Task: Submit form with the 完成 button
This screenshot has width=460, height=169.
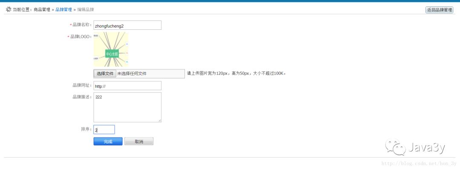Action: coord(108,141)
